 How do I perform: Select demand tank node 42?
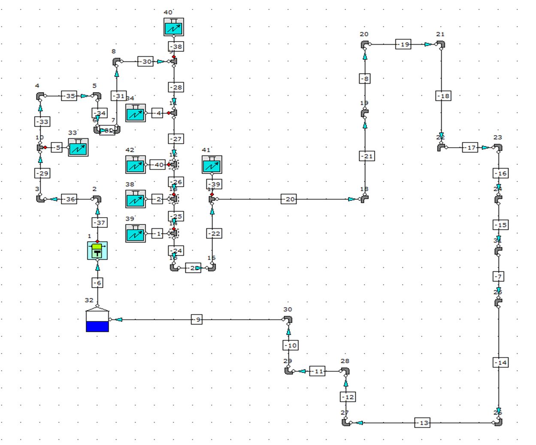[136, 164]
